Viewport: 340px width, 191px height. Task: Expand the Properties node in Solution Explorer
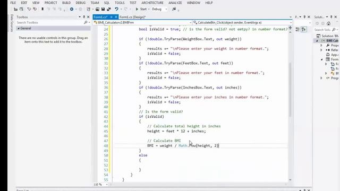click(321, 45)
